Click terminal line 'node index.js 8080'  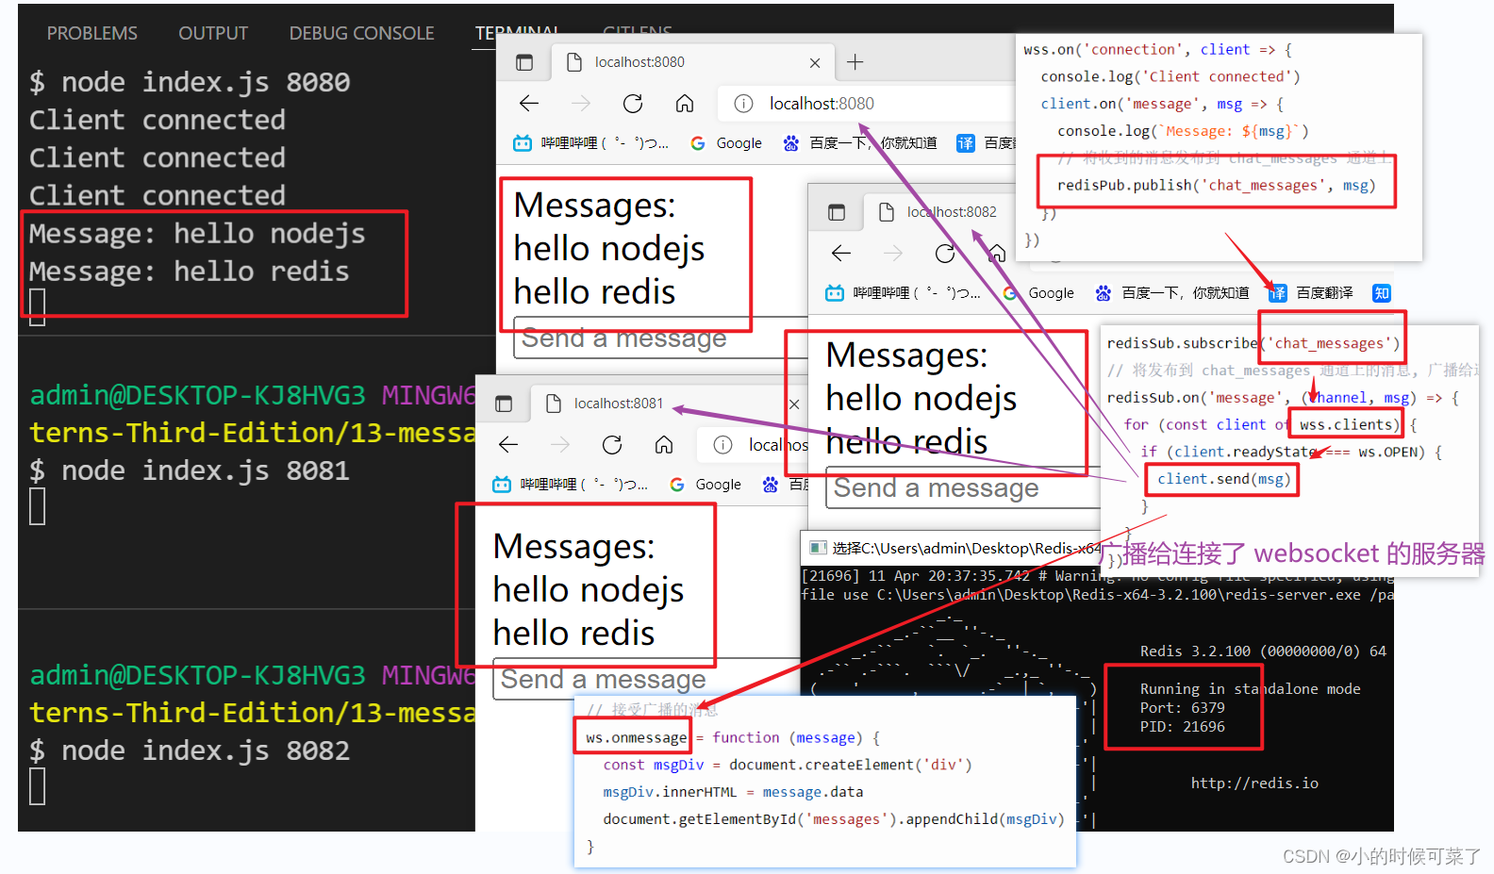pyautogui.click(x=206, y=82)
